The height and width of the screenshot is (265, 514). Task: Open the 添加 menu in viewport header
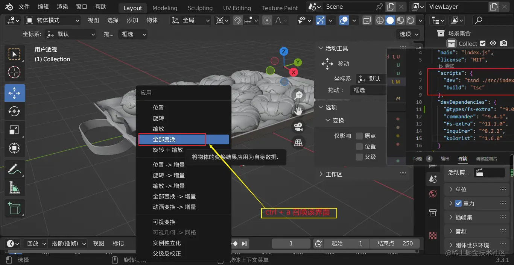132,20
